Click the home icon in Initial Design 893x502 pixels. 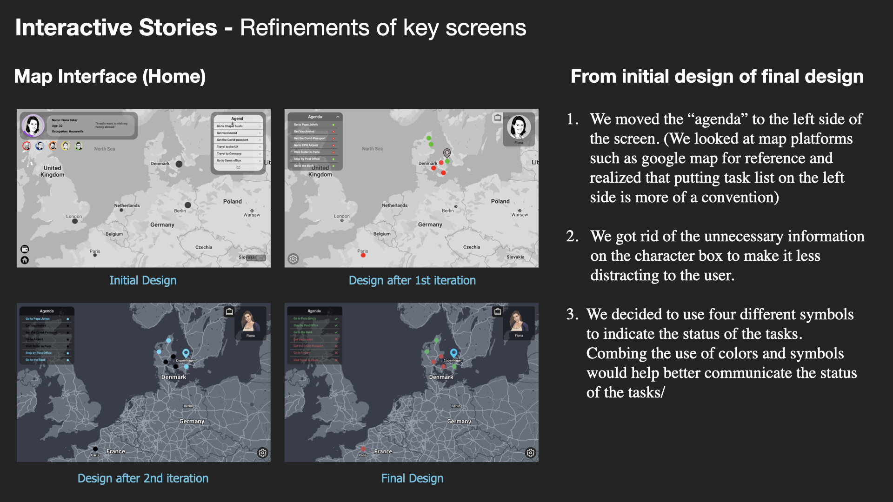tap(25, 260)
